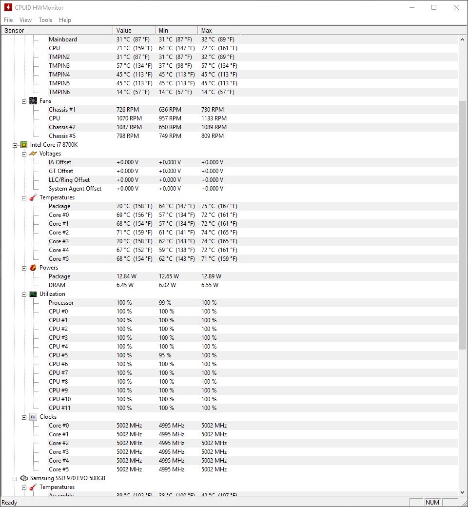Screen dimensions: 468x507
Task: Collapse the Fans section
Action: [24, 101]
